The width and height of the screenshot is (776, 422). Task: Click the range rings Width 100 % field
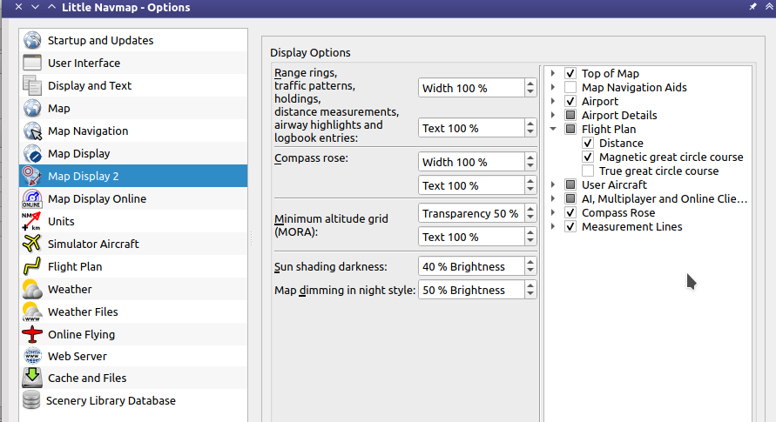point(471,88)
